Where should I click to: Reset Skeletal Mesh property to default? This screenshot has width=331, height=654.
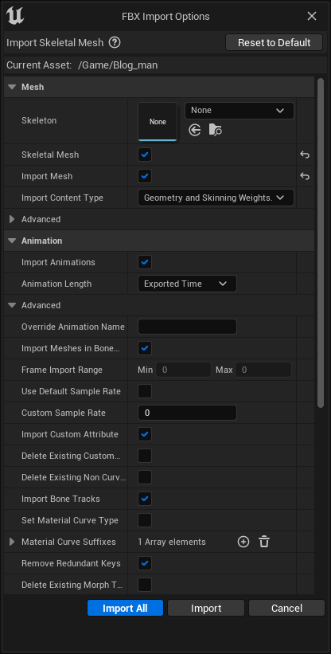pyautogui.click(x=305, y=155)
